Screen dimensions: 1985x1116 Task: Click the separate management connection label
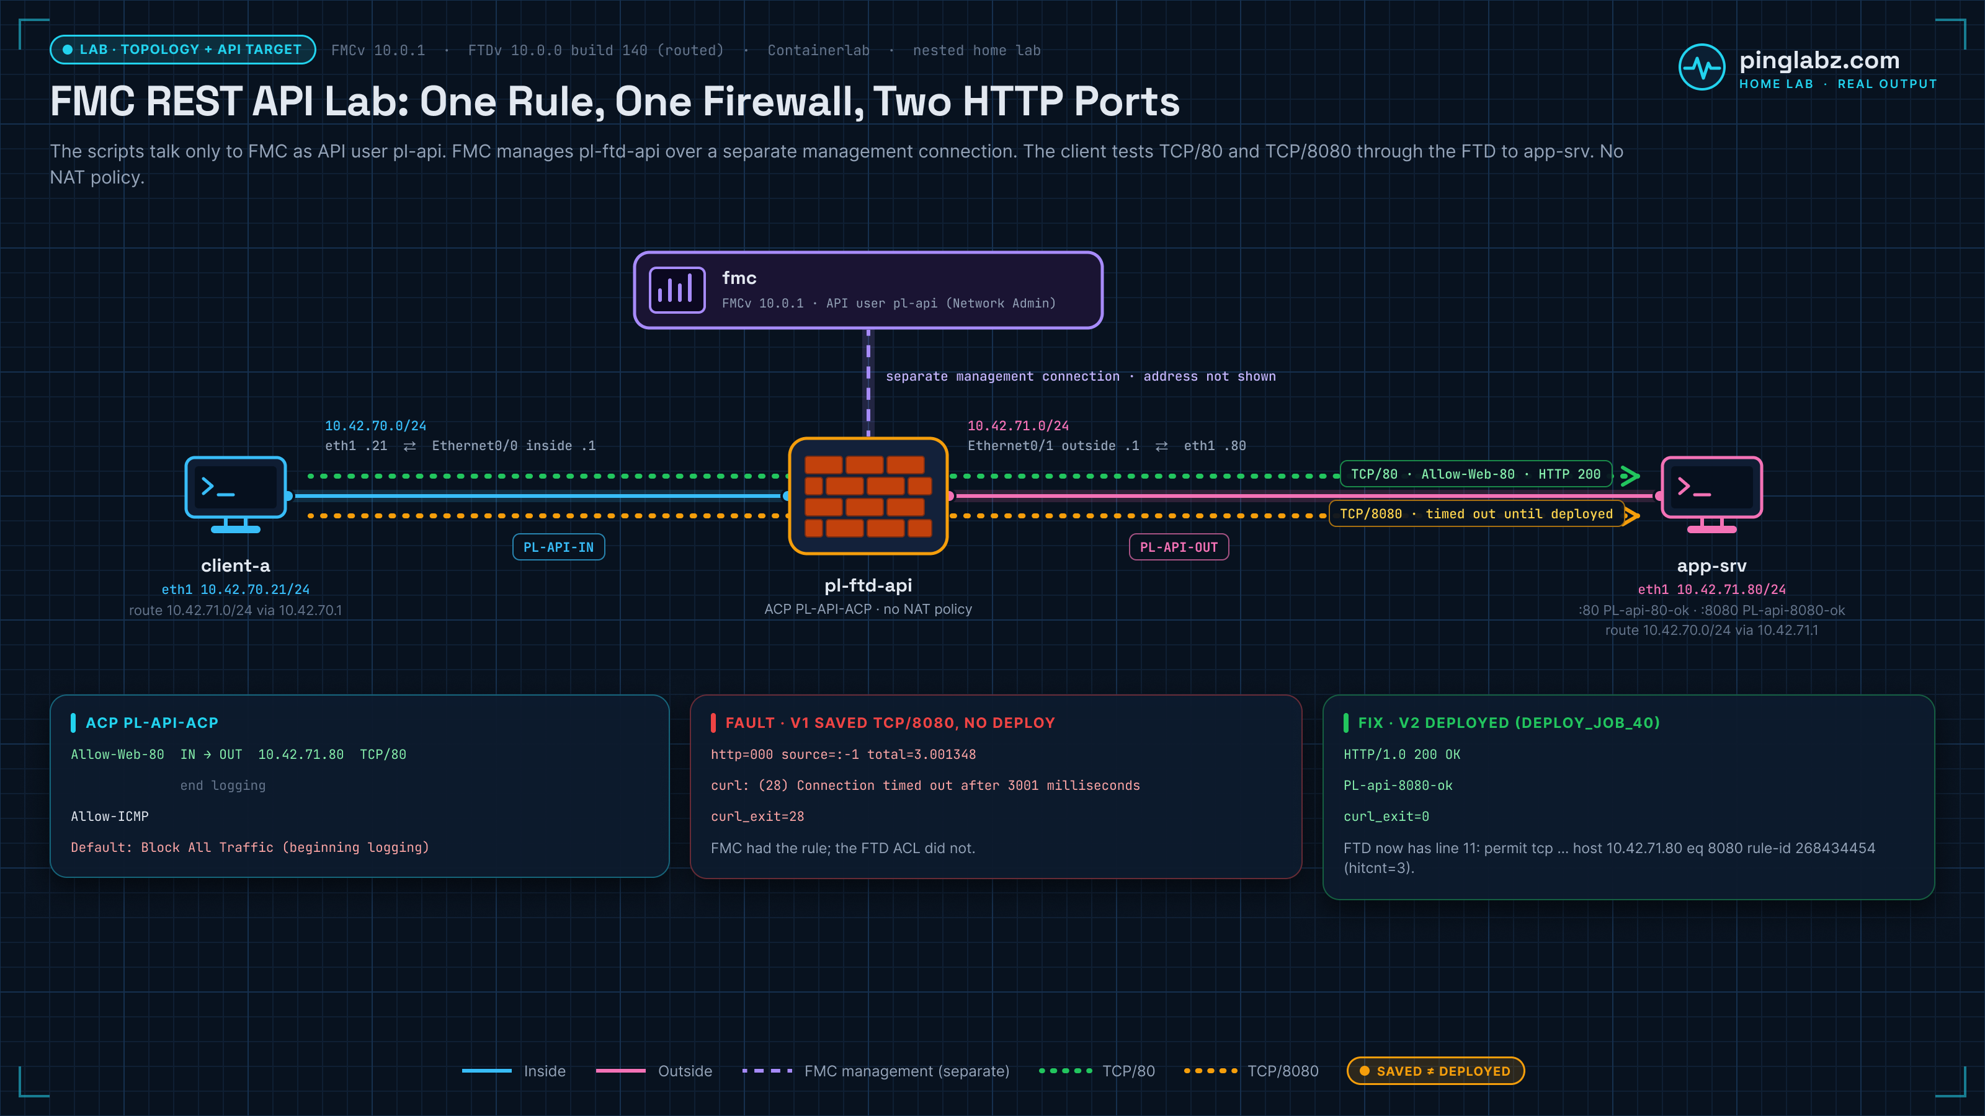(x=1081, y=376)
